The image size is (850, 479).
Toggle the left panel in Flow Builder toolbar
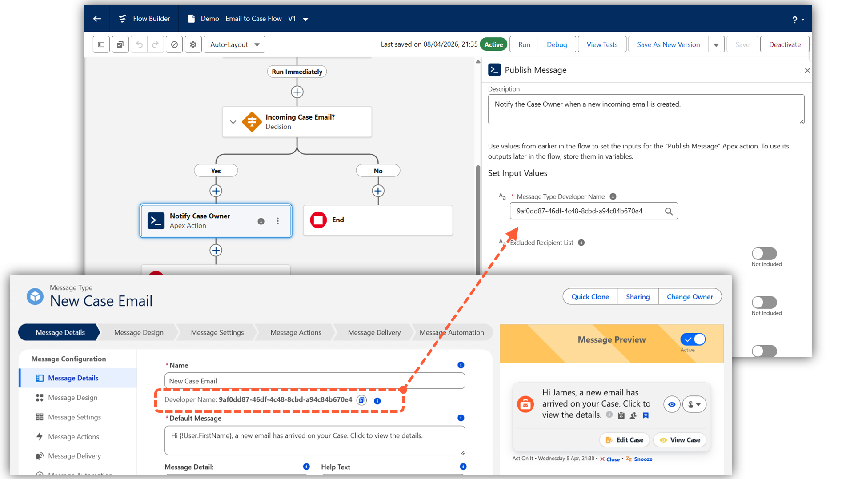pyautogui.click(x=101, y=44)
